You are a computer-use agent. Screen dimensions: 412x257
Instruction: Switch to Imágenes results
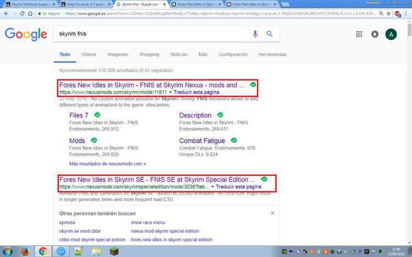pyautogui.click(x=118, y=54)
